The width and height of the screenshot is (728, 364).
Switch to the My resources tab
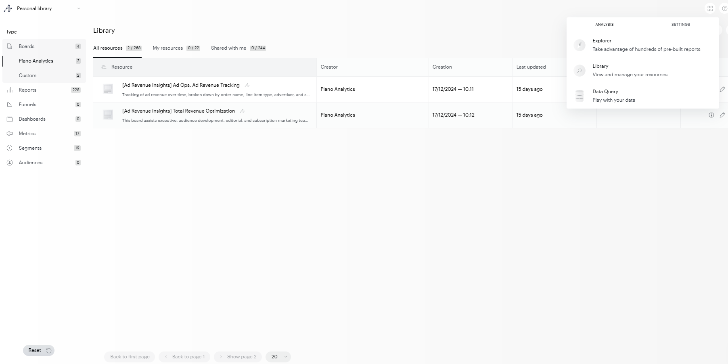[x=168, y=48]
